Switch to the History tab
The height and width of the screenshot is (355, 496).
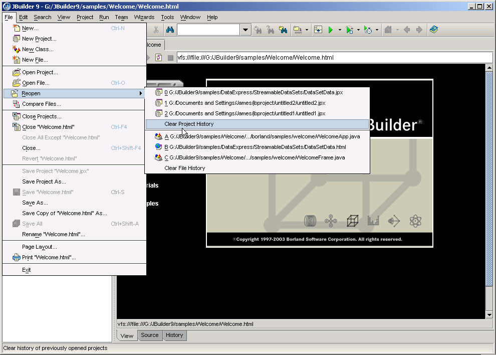click(x=174, y=335)
